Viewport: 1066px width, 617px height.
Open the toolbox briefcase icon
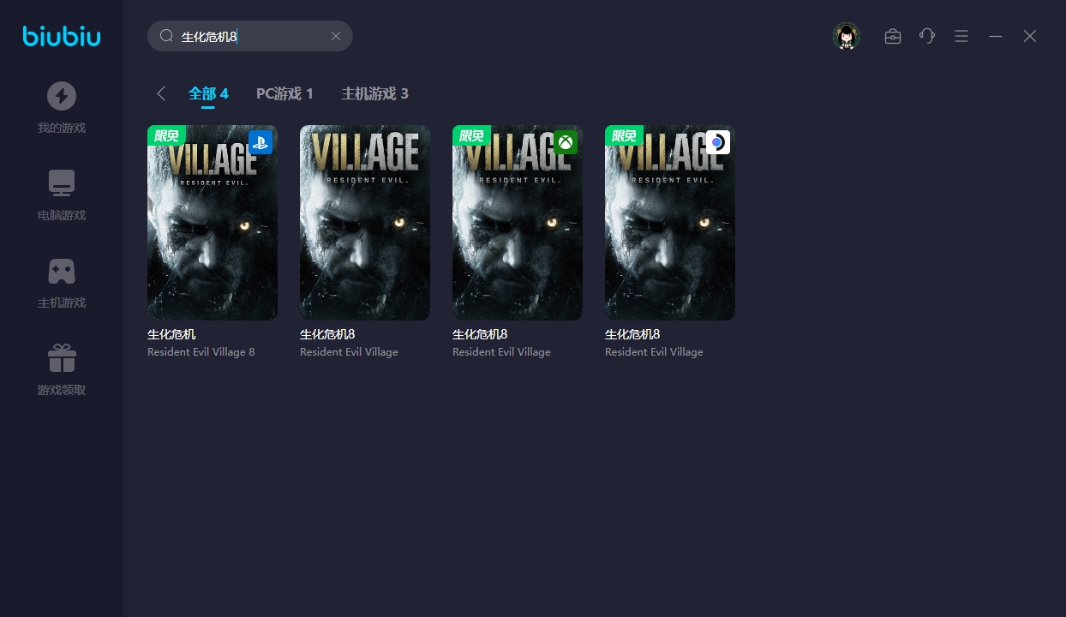(x=893, y=36)
